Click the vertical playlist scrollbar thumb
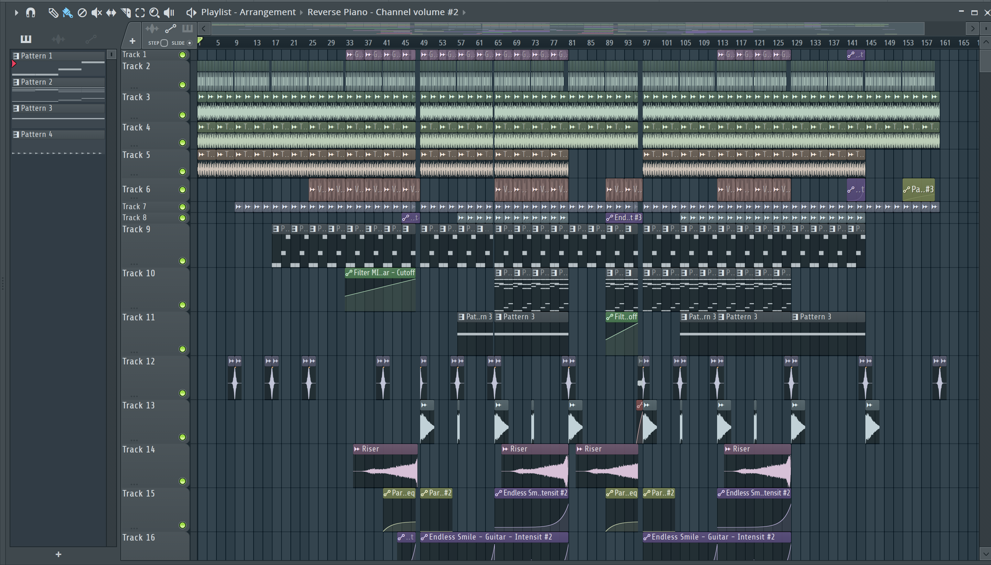 (x=985, y=60)
